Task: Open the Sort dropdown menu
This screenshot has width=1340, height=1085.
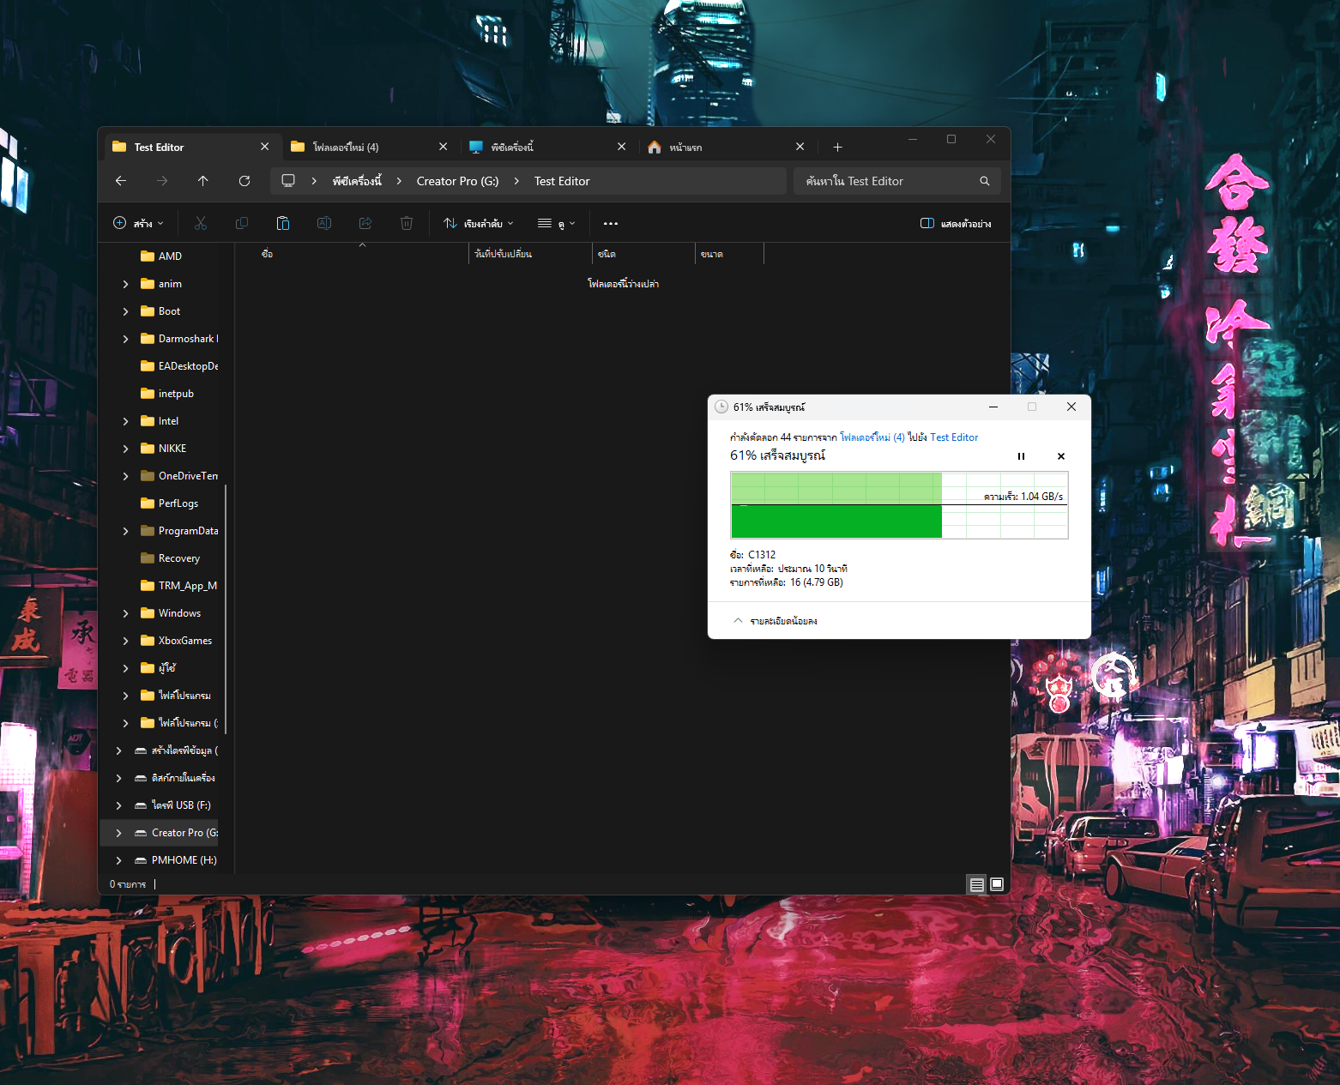Action: (x=479, y=224)
